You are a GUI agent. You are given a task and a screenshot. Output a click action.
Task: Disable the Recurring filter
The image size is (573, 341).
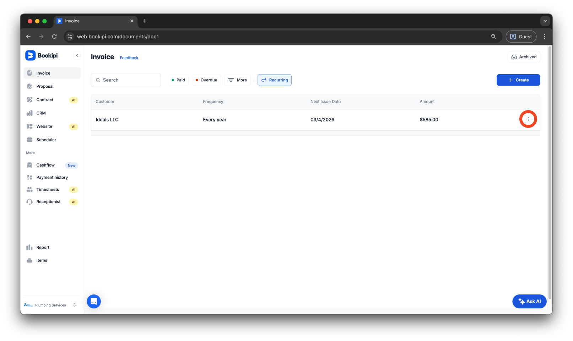(274, 80)
